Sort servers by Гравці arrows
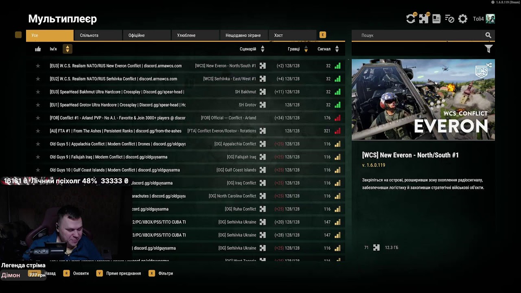 click(306, 49)
